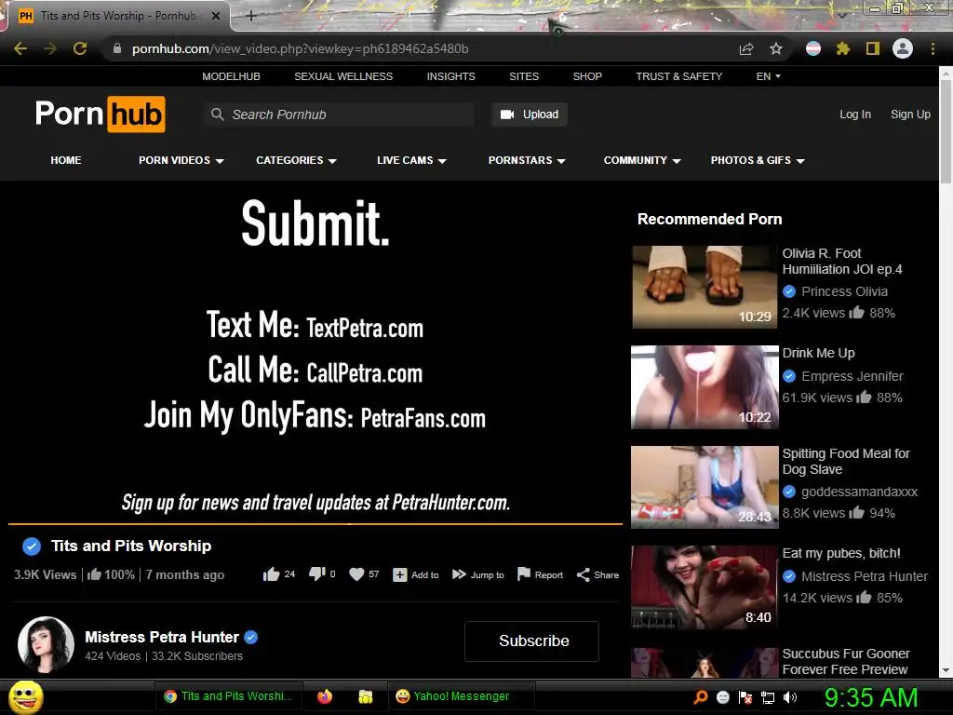Click the site logo to go home
The height and width of the screenshot is (715, 953).
tap(101, 114)
